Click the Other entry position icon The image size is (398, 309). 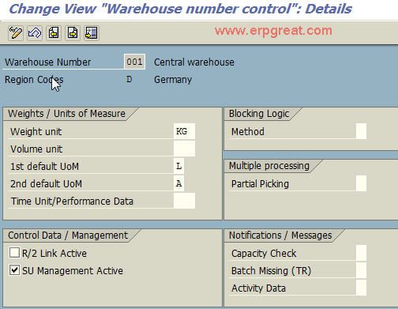92,33
